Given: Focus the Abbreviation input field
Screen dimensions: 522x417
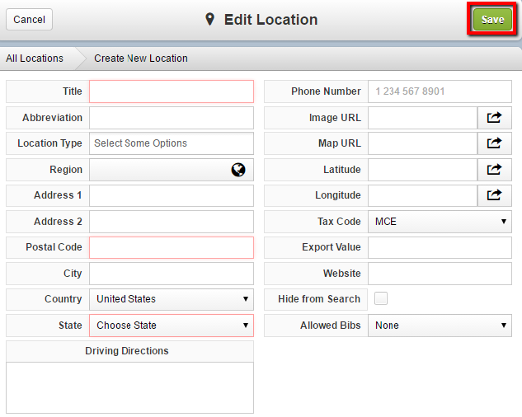Looking at the screenshot, I should tap(172, 118).
